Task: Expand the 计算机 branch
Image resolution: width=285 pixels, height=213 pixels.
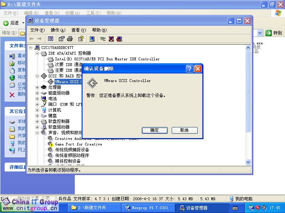Action: [x=37, y=110]
